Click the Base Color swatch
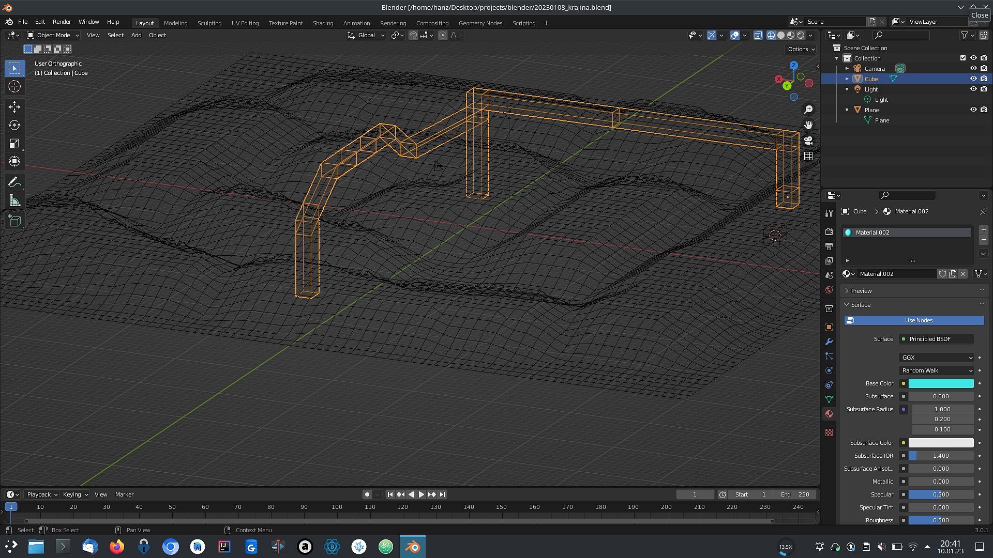The height and width of the screenshot is (558, 993). click(x=941, y=383)
